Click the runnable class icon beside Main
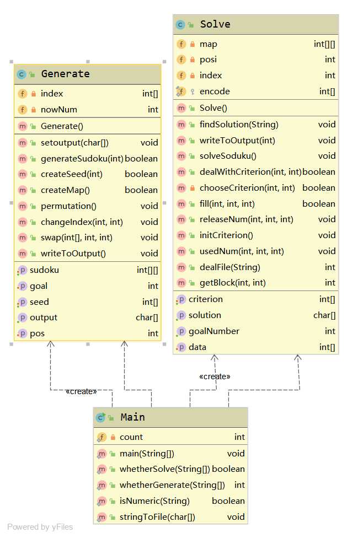This screenshot has height=538, width=353. (100, 418)
